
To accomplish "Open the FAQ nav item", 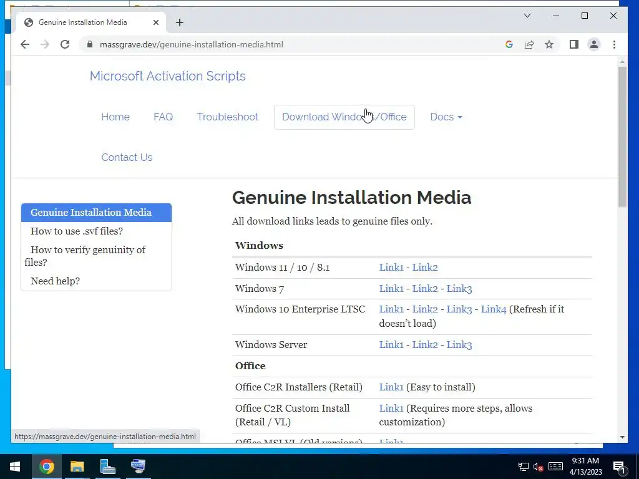I will point(163,117).
